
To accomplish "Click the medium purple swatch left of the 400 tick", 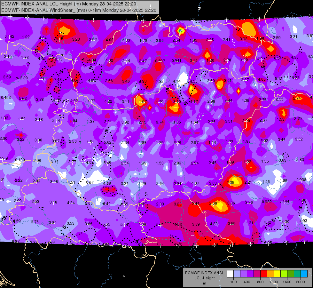I will click(x=244, y=274).
